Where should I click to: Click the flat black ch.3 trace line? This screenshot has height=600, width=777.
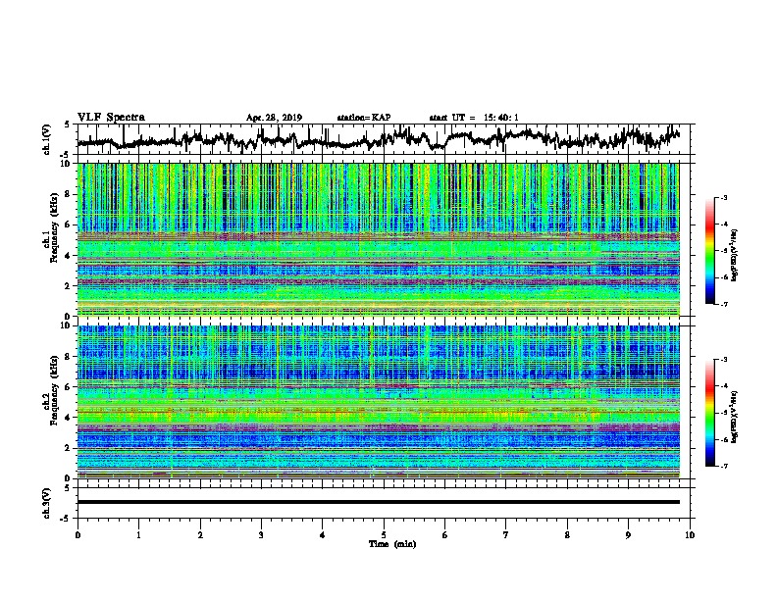pos(379,502)
